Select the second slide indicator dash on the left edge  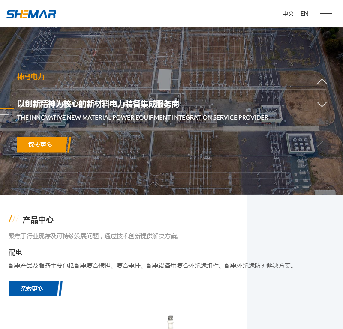tap(4, 114)
